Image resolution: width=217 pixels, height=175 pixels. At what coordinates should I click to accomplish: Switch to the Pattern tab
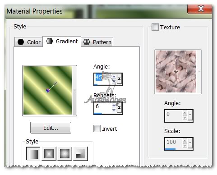pyautogui.click(x=97, y=42)
